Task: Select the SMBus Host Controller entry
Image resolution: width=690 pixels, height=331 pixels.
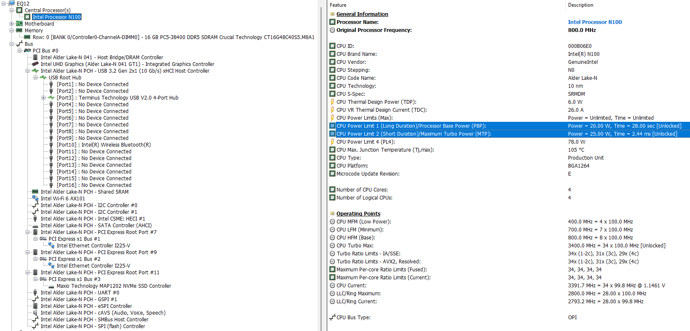Action: point(95,319)
